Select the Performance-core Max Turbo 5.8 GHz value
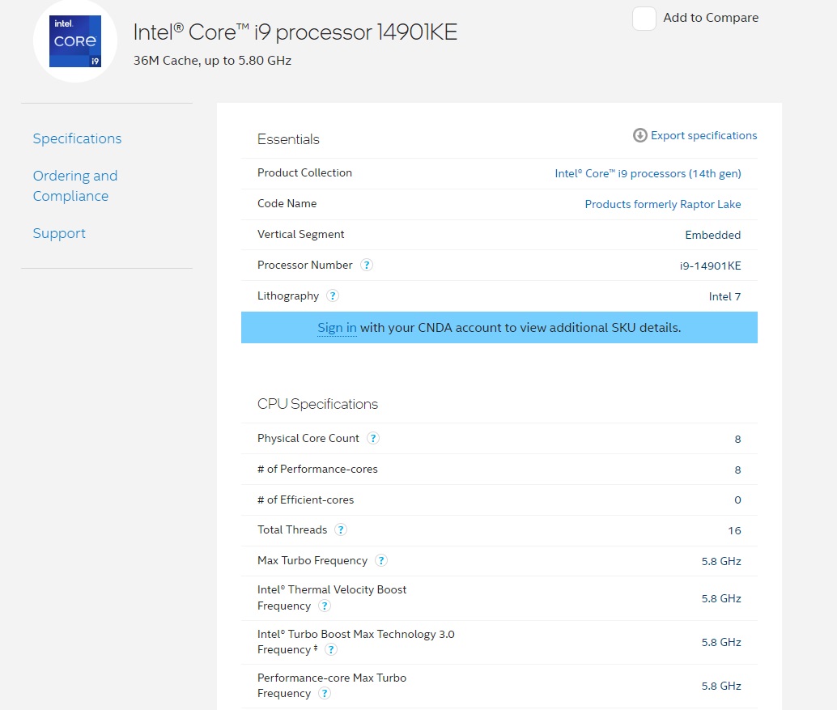Image resolution: width=837 pixels, height=710 pixels. tap(721, 686)
